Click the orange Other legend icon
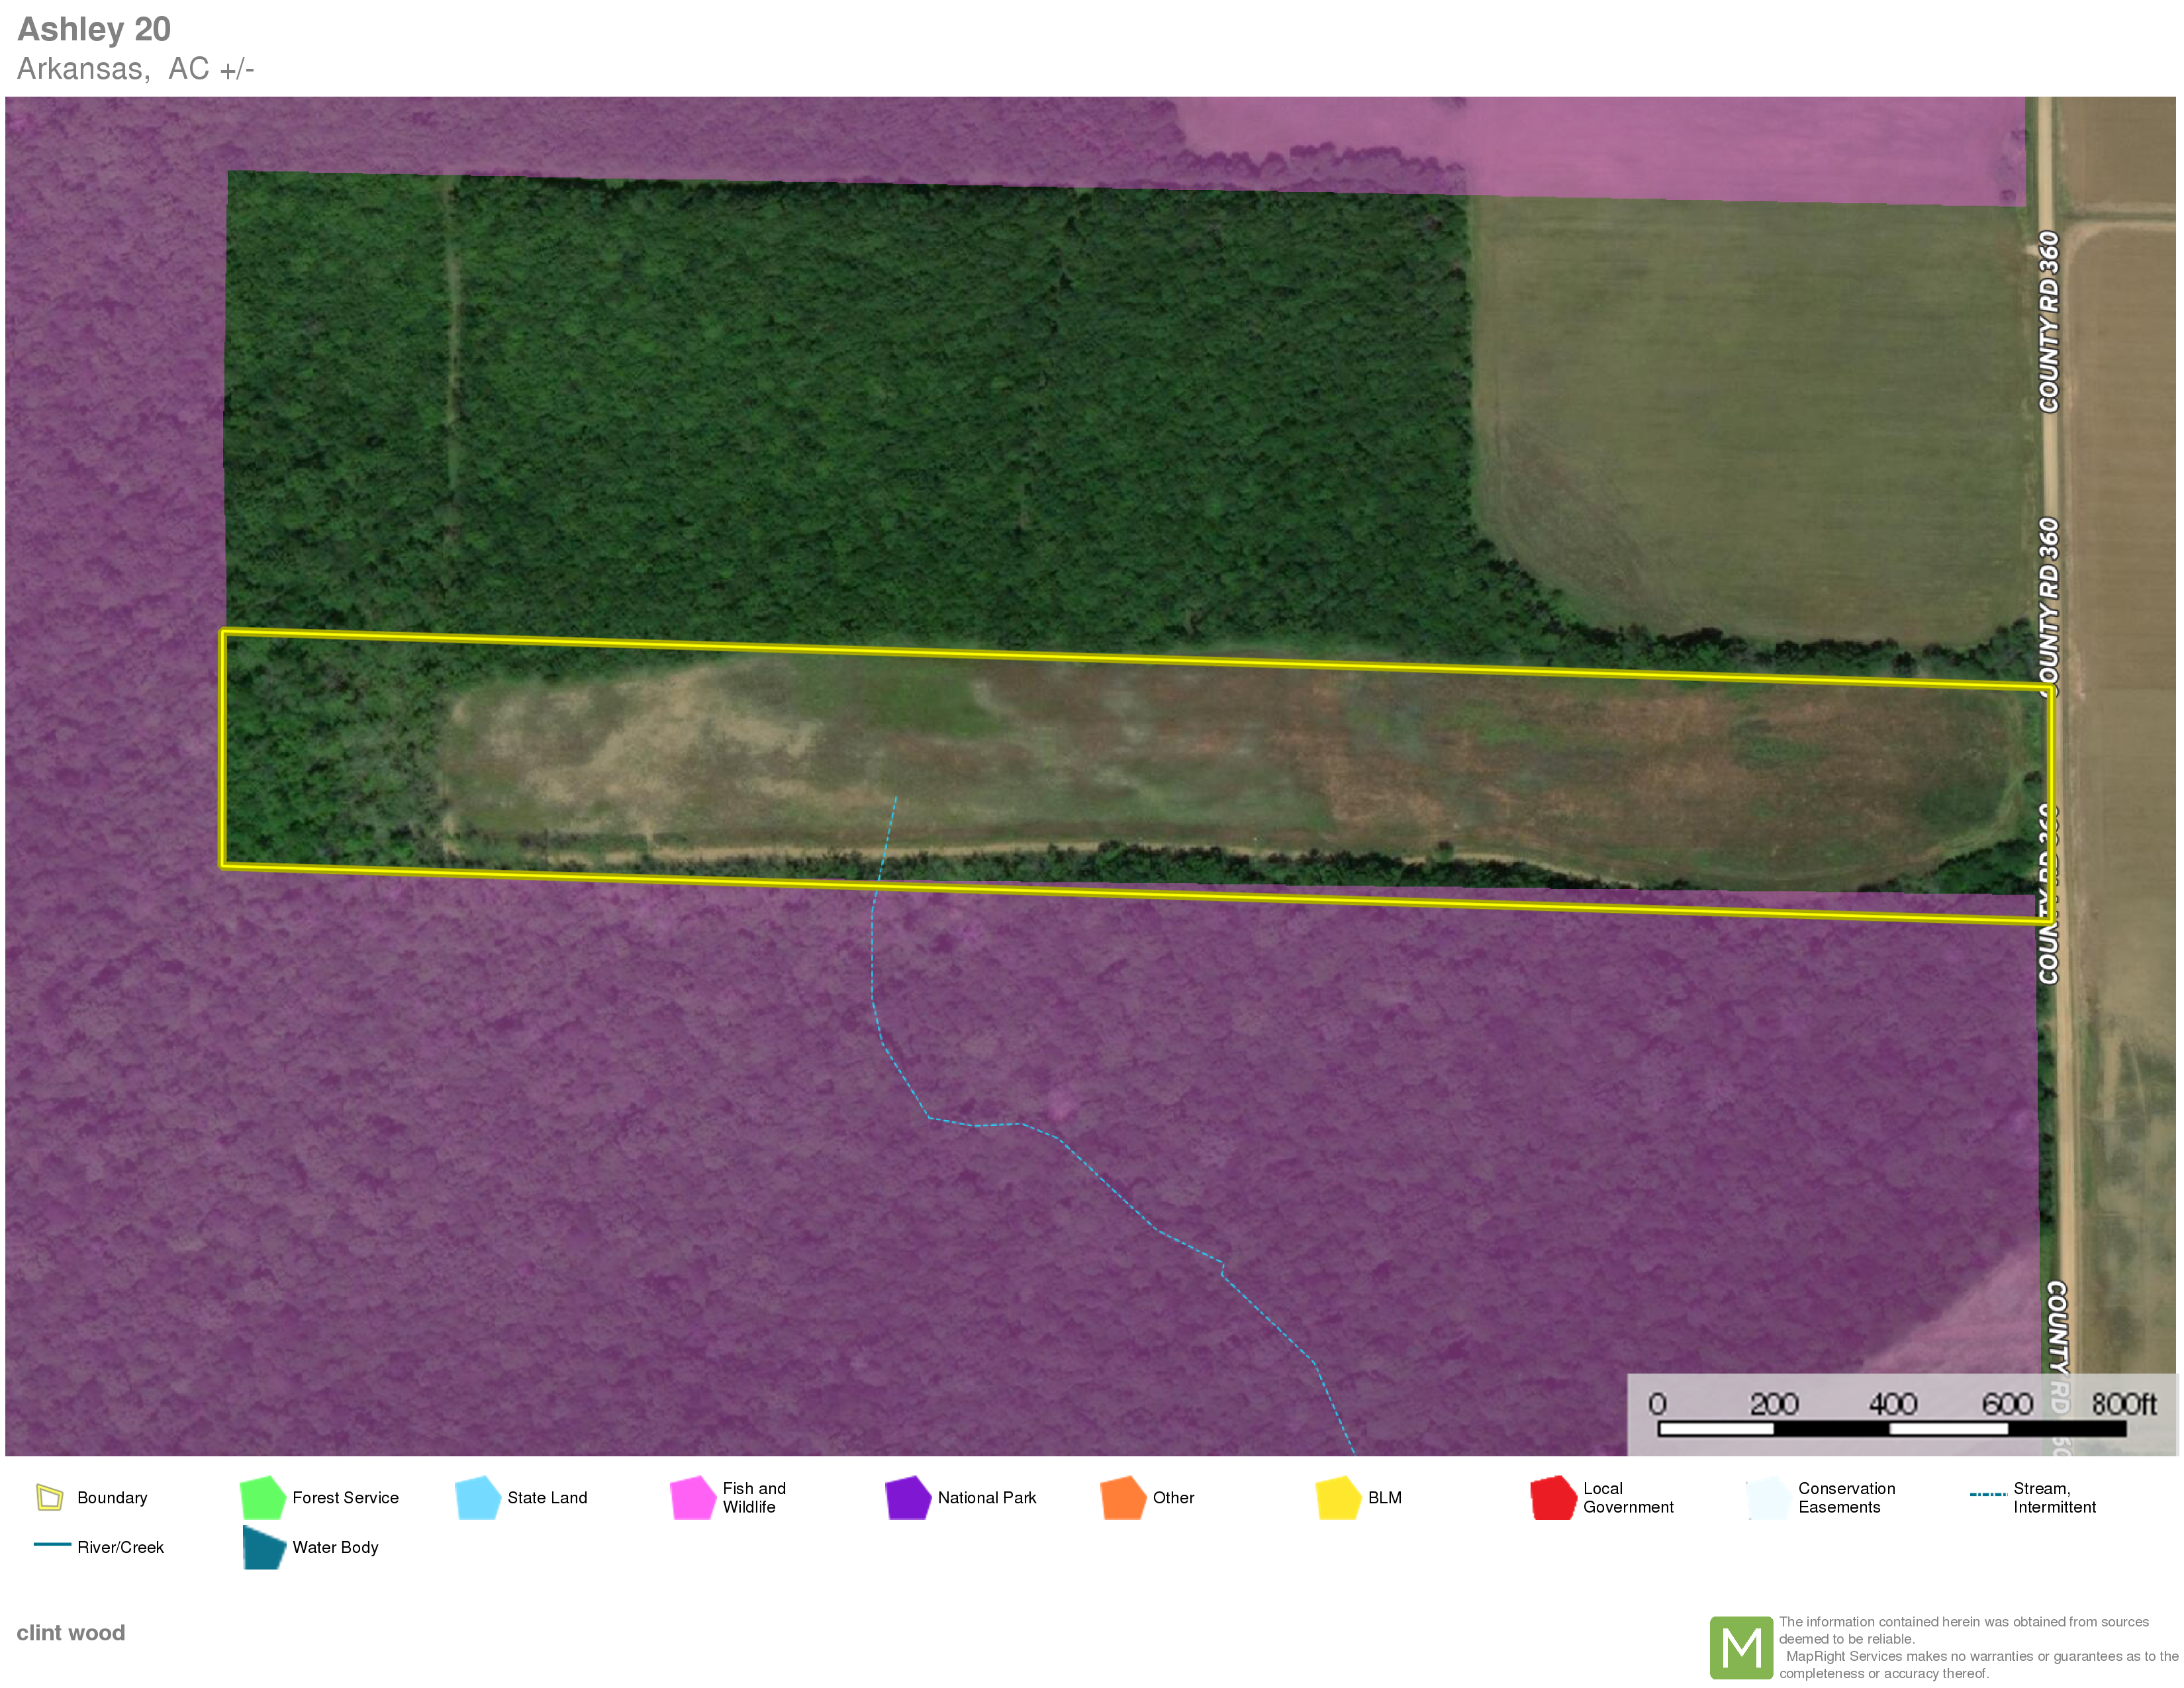The image size is (2184, 1688). pos(1123,1497)
